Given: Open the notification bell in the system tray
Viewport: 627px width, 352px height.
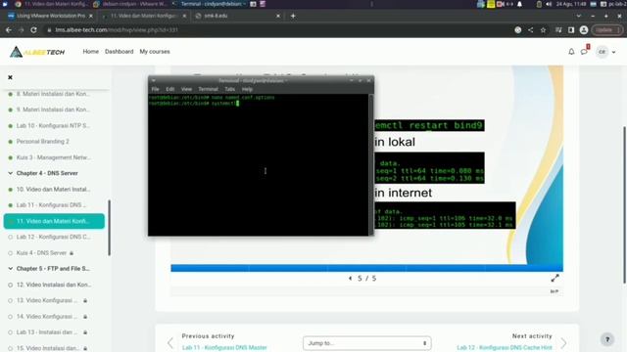Looking at the screenshot, I should (x=520, y=4).
